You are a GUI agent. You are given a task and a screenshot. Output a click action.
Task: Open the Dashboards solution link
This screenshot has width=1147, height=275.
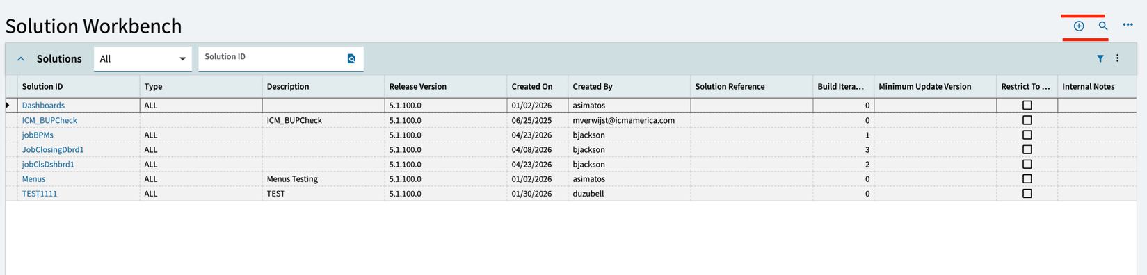pyautogui.click(x=43, y=106)
